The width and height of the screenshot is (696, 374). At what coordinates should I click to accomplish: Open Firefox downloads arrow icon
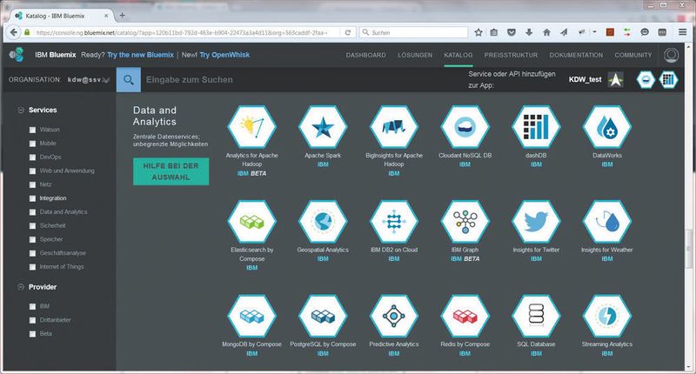point(529,32)
